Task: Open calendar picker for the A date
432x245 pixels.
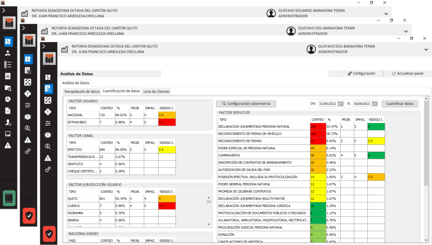Action: 375,104
